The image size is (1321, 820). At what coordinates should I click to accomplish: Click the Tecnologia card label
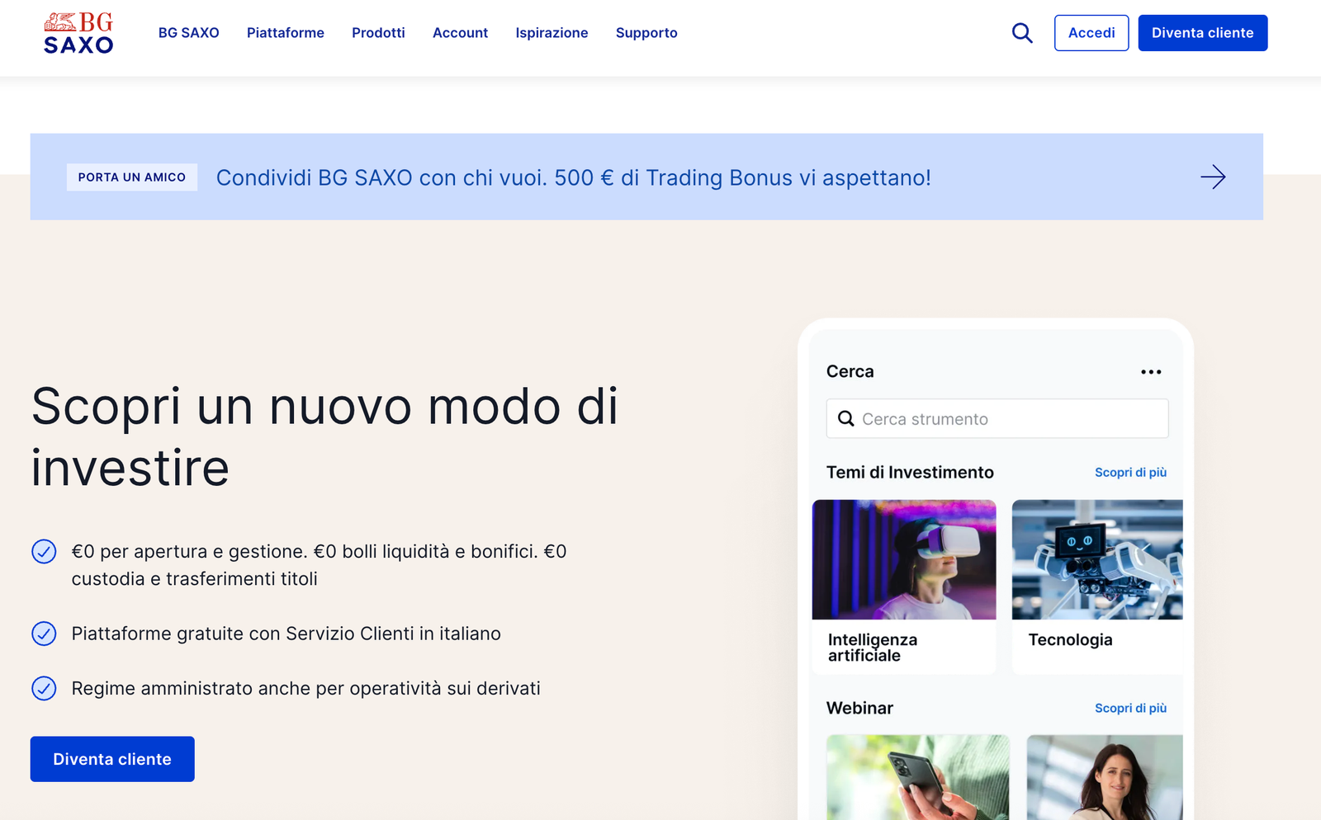[x=1070, y=640]
